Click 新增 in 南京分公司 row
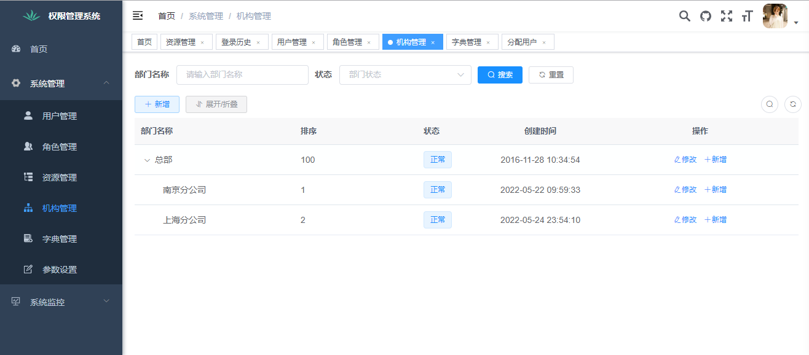Image resolution: width=809 pixels, height=355 pixels. (716, 190)
